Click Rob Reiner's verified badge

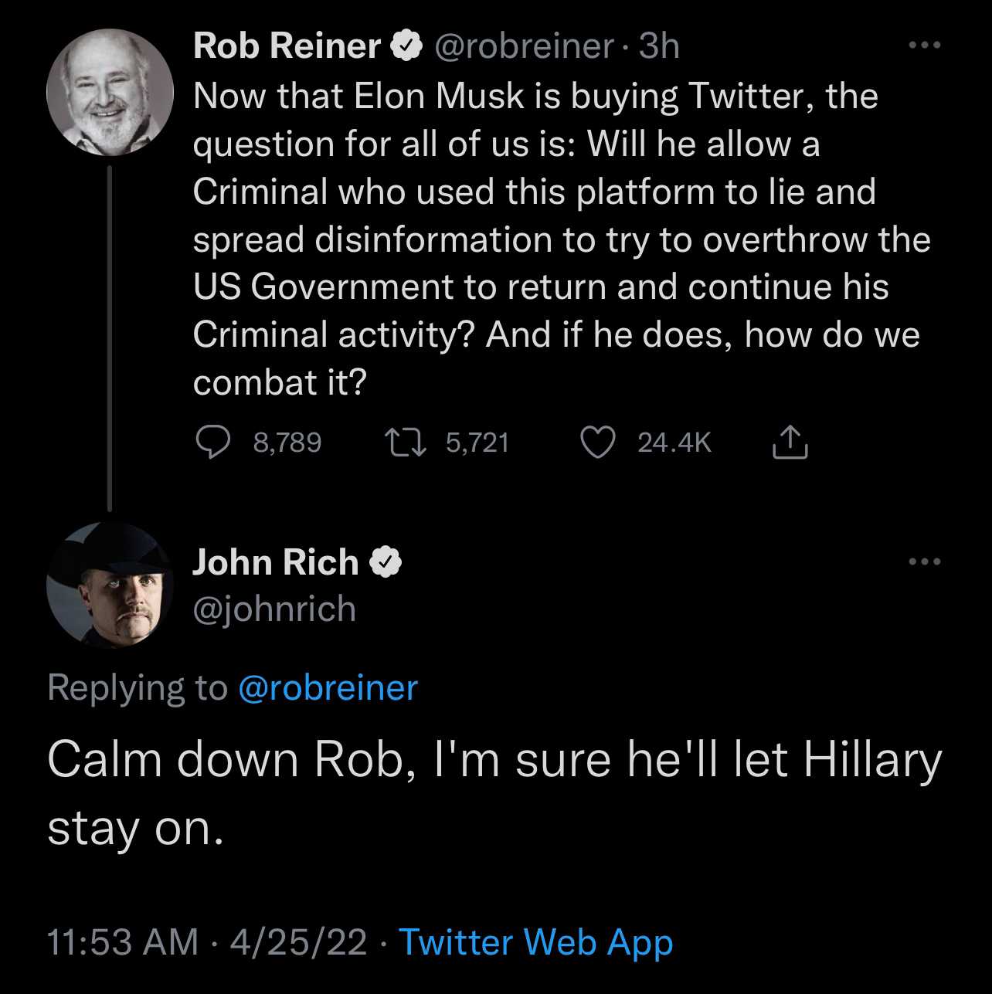(x=406, y=46)
